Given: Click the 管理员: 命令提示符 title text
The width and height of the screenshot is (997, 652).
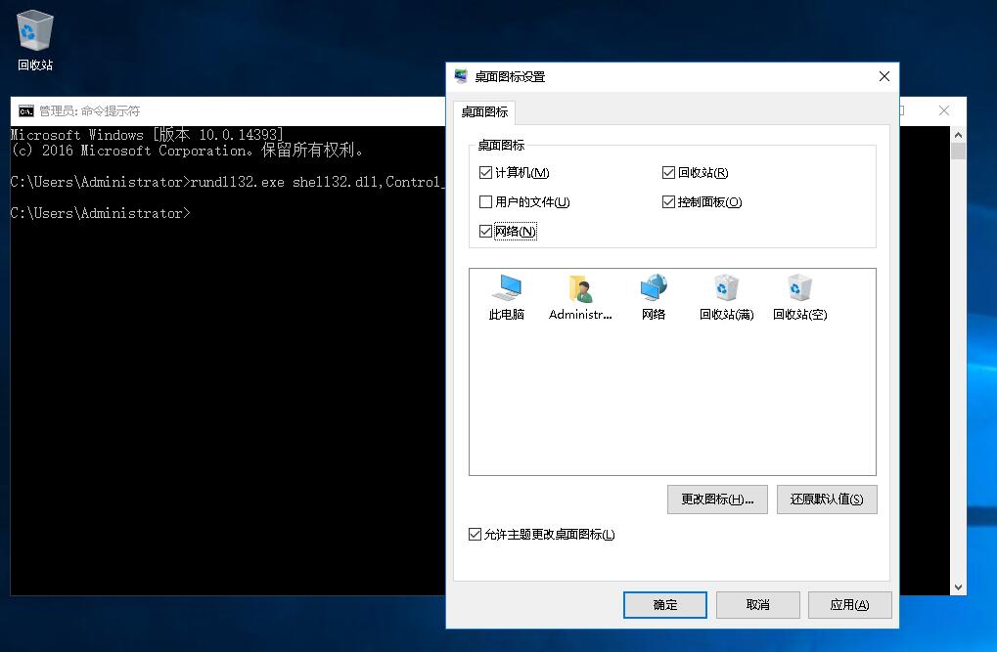Looking at the screenshot, I should (x=90, y=111).
